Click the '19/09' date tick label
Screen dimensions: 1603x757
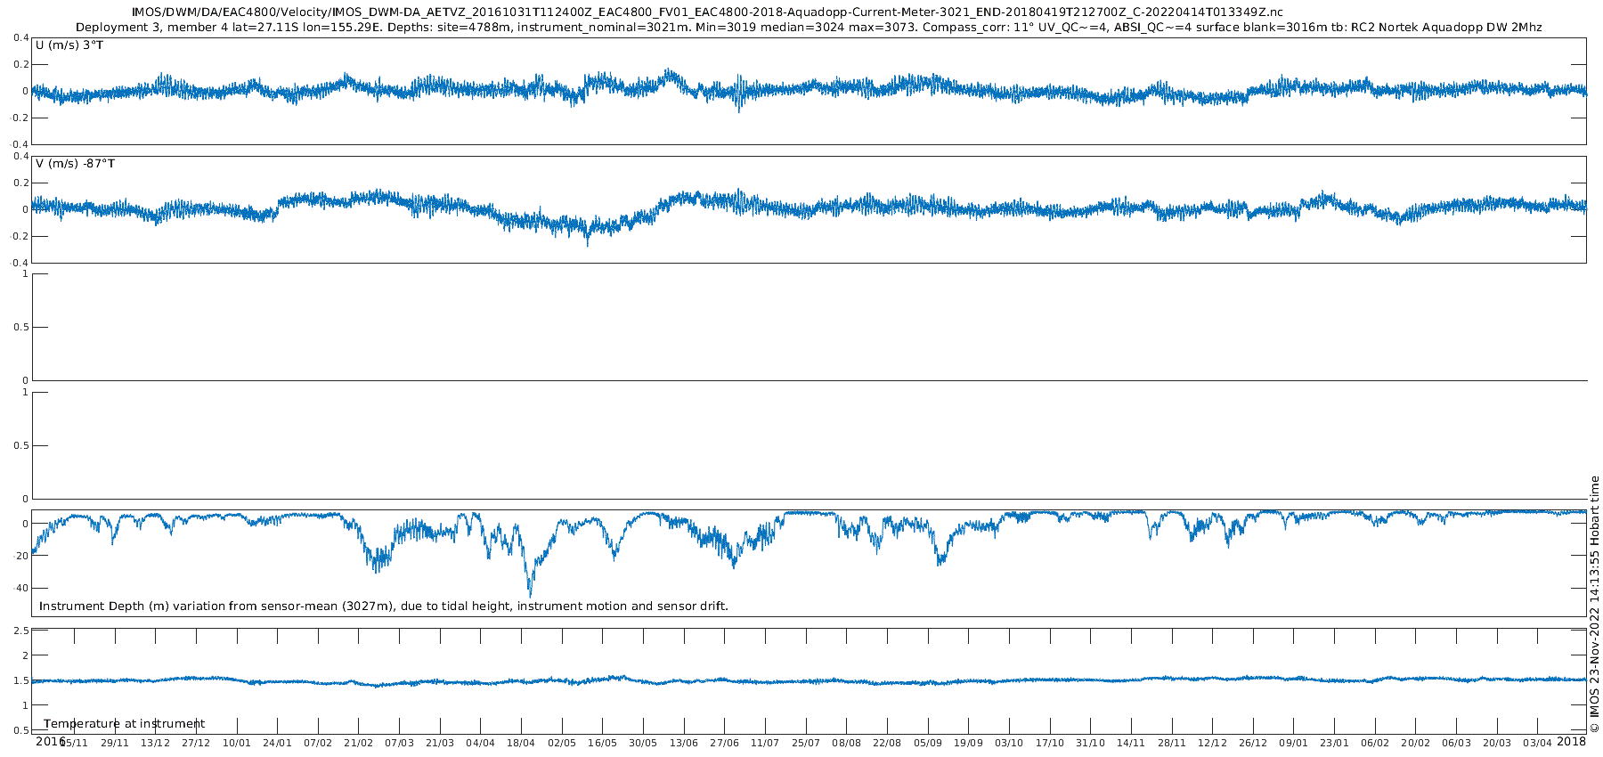969,743
